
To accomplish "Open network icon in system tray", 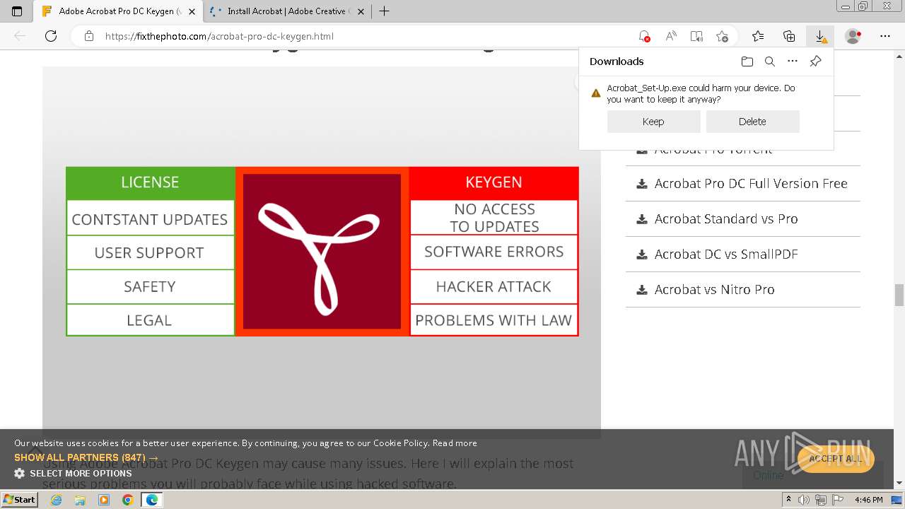I will click(821, 500).
